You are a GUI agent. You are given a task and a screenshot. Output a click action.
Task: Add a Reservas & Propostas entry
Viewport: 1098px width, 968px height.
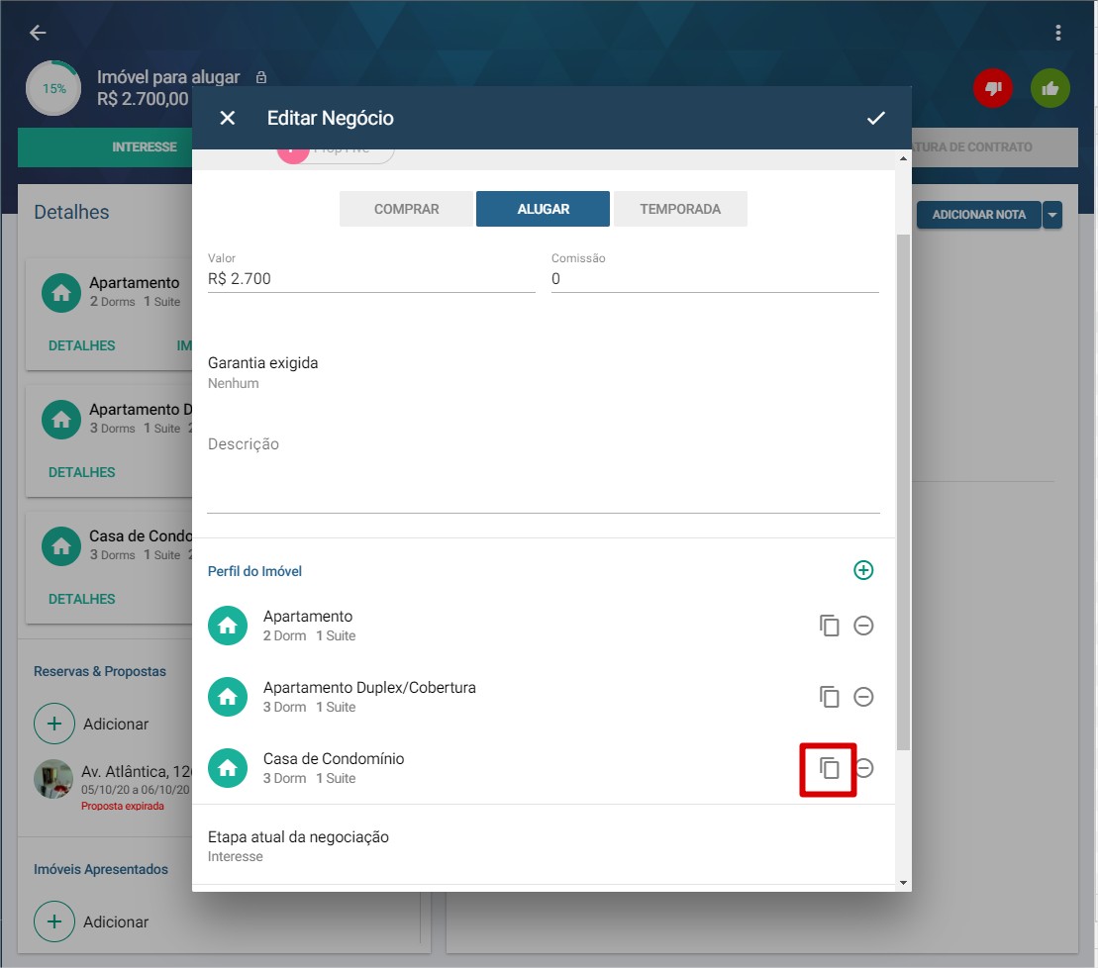coord(54,723)
